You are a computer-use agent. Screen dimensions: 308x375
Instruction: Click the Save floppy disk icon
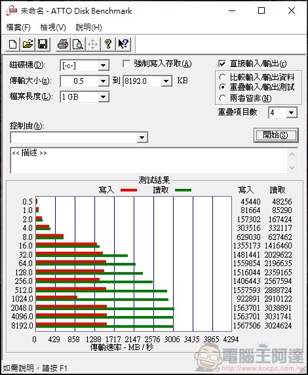pos(43,44)
